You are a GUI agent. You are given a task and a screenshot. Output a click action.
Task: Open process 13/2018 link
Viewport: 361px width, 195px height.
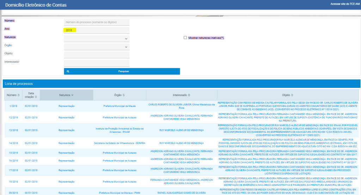click(13, 130)
